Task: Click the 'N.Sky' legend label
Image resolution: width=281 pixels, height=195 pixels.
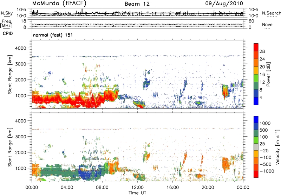Action: [x=7, y=13]
